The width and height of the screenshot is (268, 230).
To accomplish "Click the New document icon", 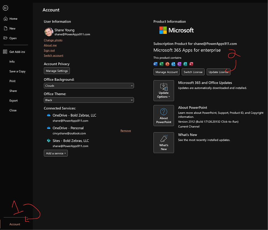I will [x=5, y=28].
